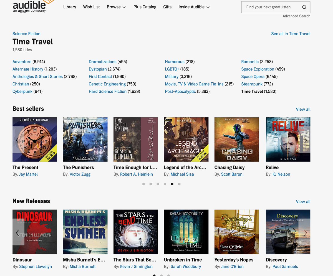Image resolution: width=333 pixels, height=276 pixels.
Task: Open The Present book cover
Action: pos(35,140)
